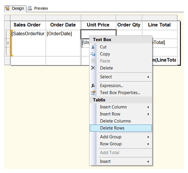
Task: Switch to the Preview tab
Action: point(38,9)
